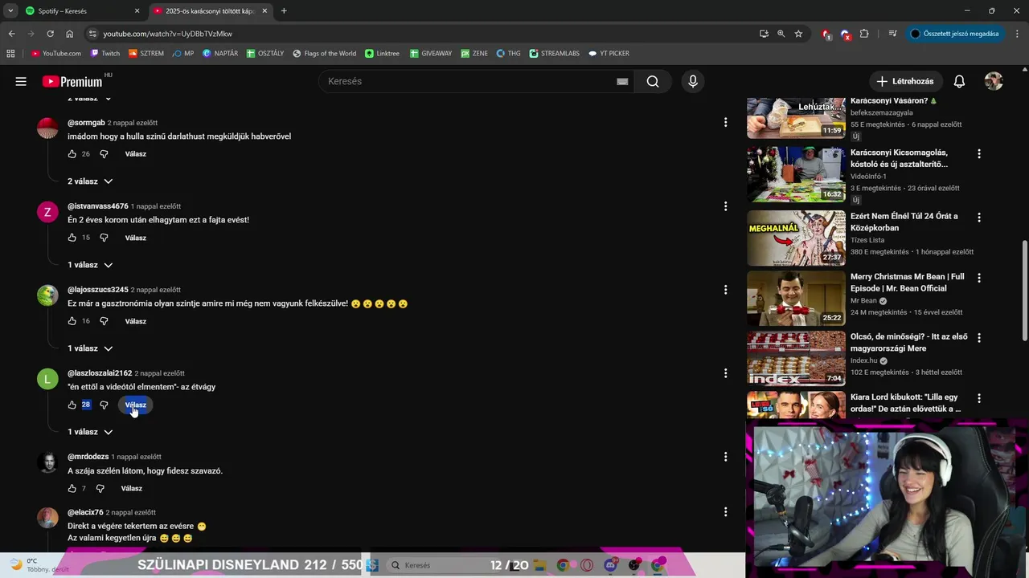Open options menu for @laszloszalai2162 comment

[725, 373]
